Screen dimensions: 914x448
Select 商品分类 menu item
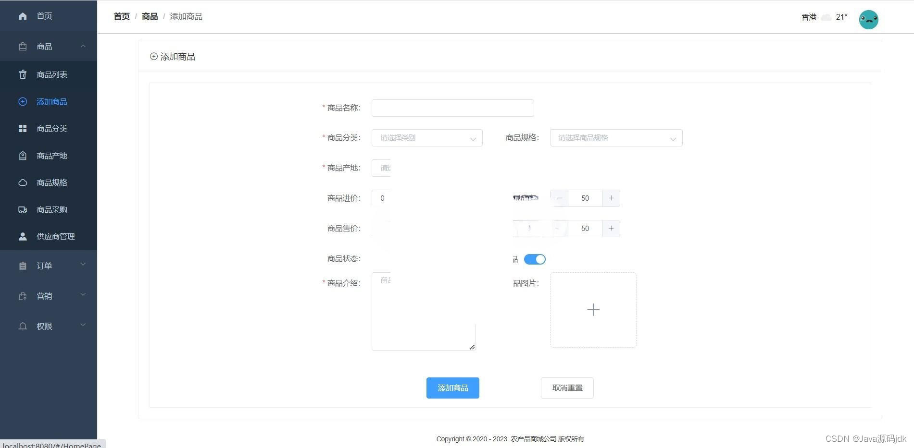[x=49, y=129]
